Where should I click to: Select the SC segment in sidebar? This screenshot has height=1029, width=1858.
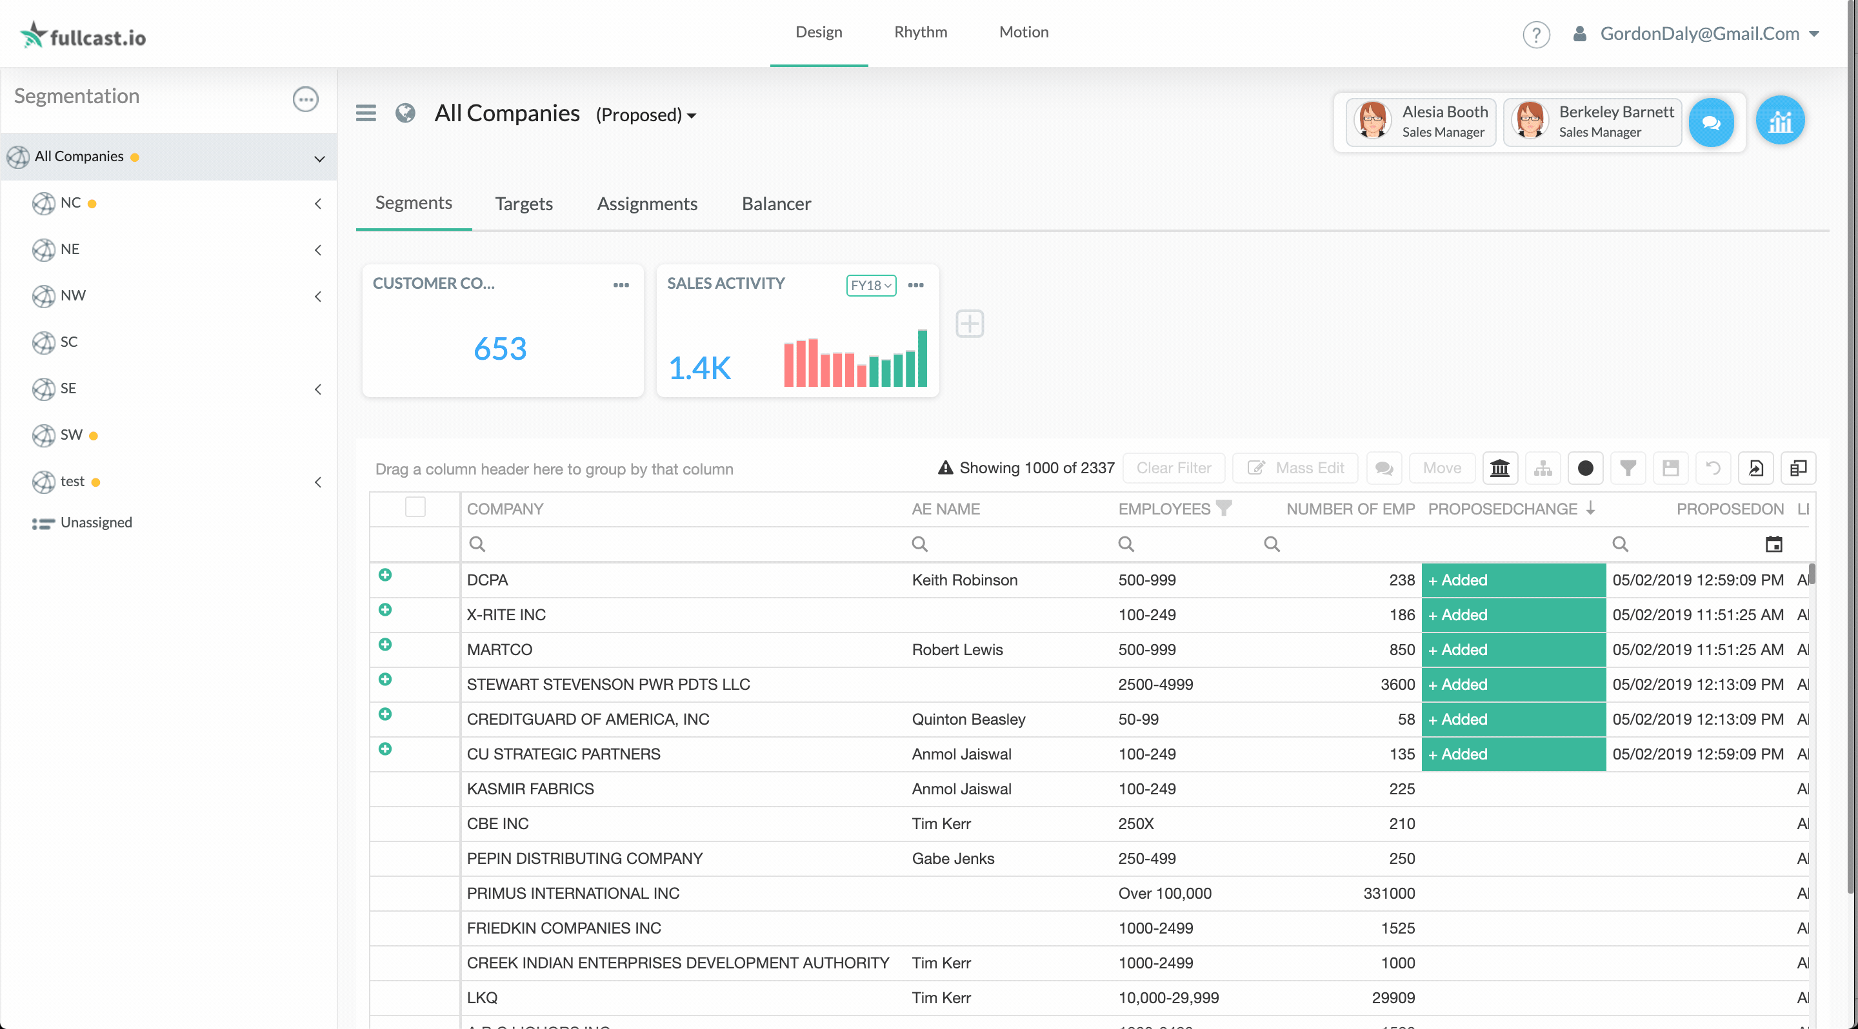[68, 342]
